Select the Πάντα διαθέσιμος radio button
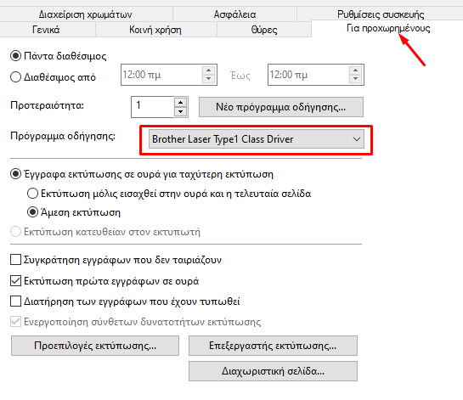 [x=15, y=56]
